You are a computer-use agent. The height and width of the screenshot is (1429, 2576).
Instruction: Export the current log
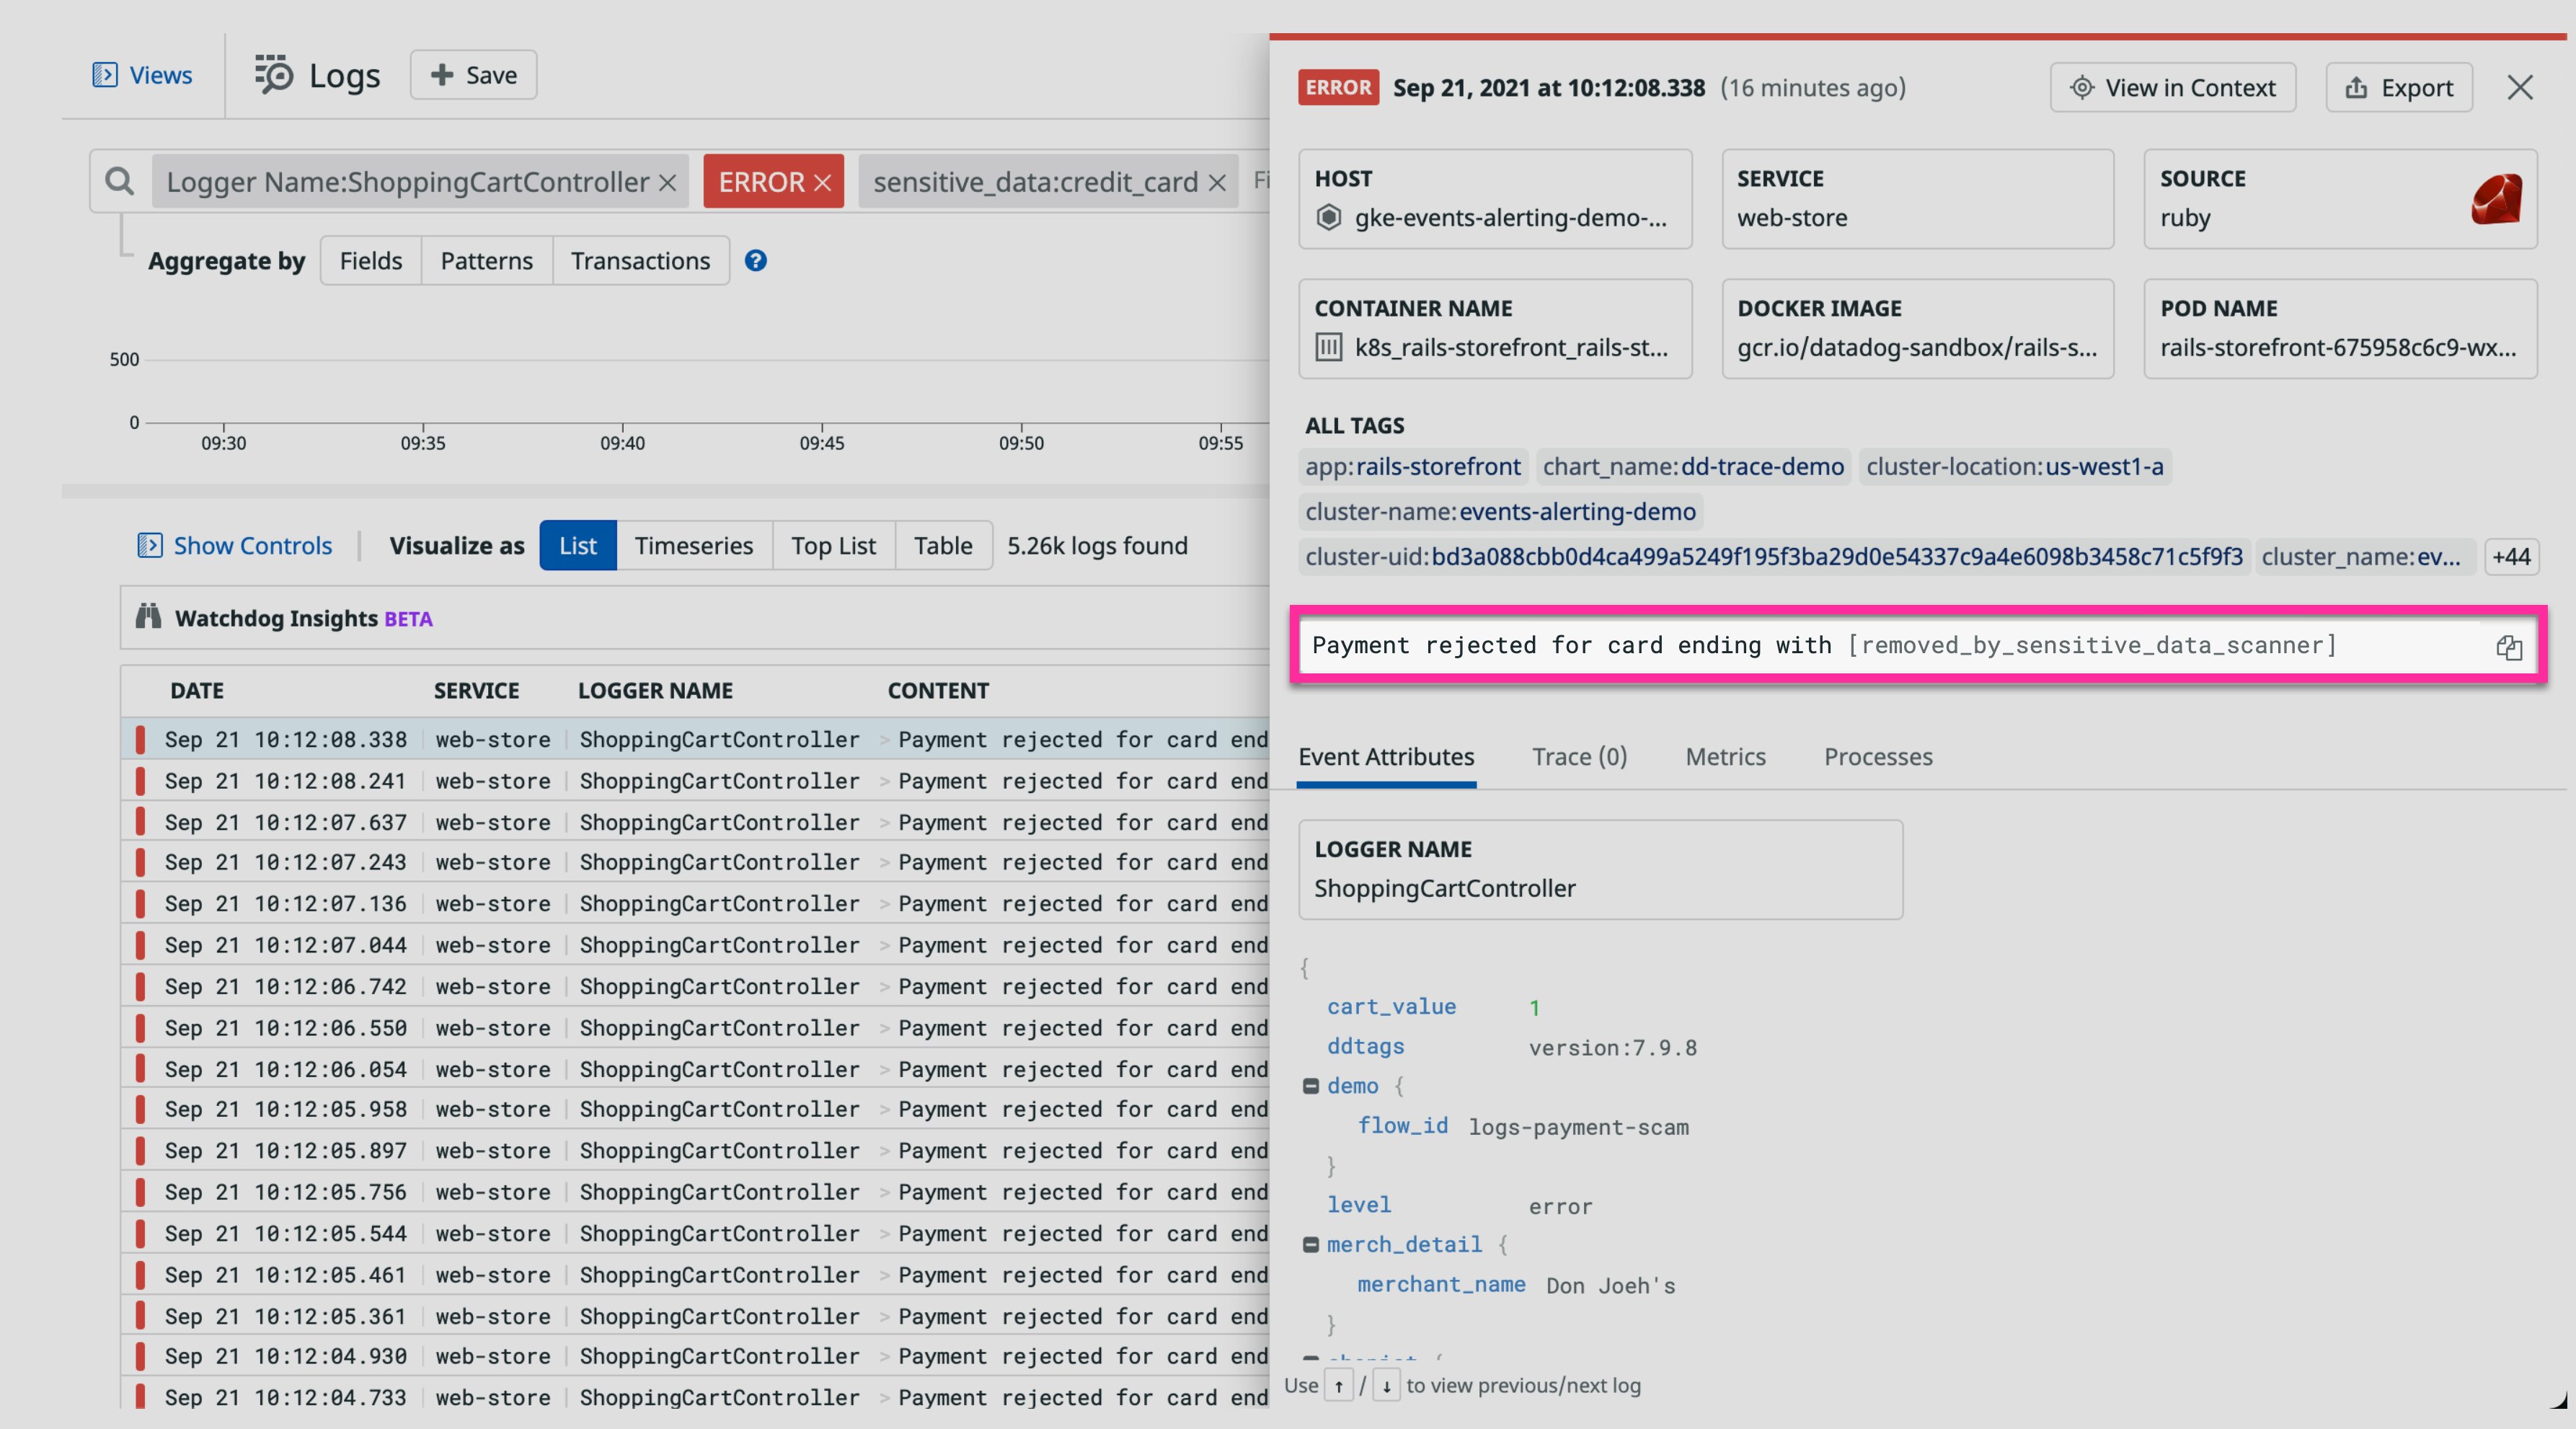pyautogui.click(x=2399, y=87)
